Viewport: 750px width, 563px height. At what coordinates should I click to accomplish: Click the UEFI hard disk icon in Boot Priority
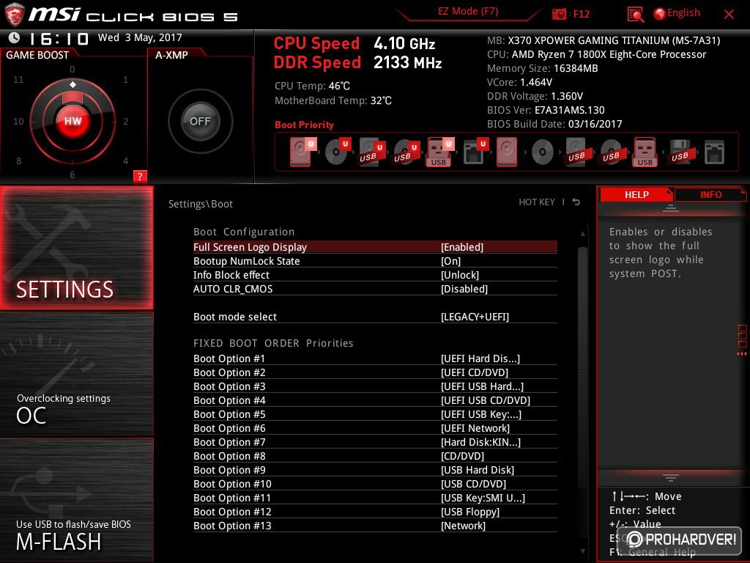[302, 152]
